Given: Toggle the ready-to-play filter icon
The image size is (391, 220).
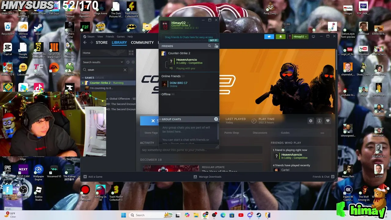Looking at the screenshot, I should (133, 62).
